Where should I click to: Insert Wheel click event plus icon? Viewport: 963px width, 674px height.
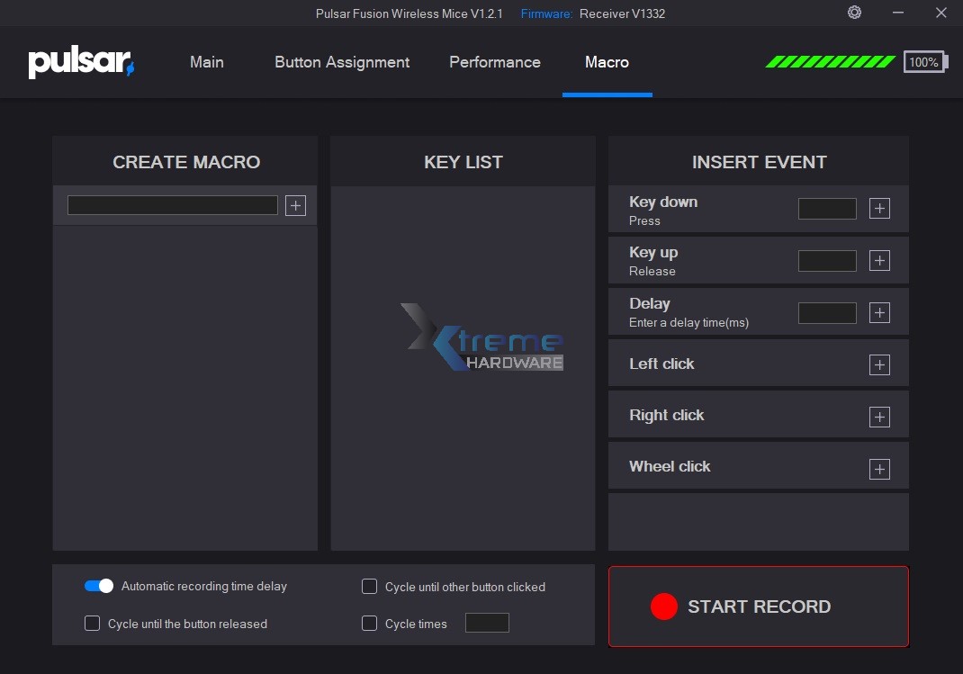(x=879, y=469)
